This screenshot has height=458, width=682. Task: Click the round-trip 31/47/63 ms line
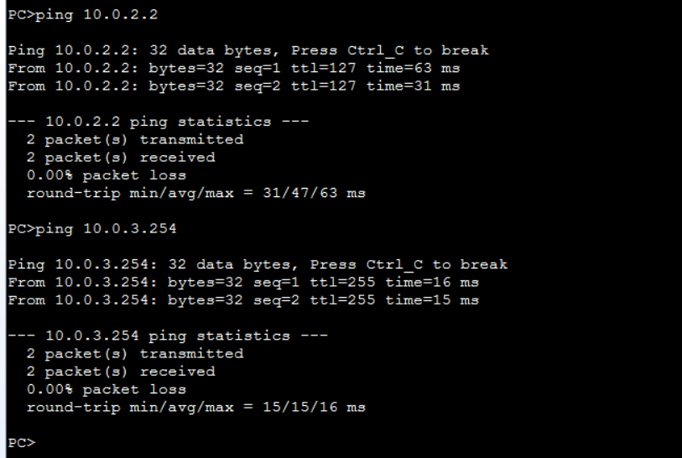click(195, 193)
